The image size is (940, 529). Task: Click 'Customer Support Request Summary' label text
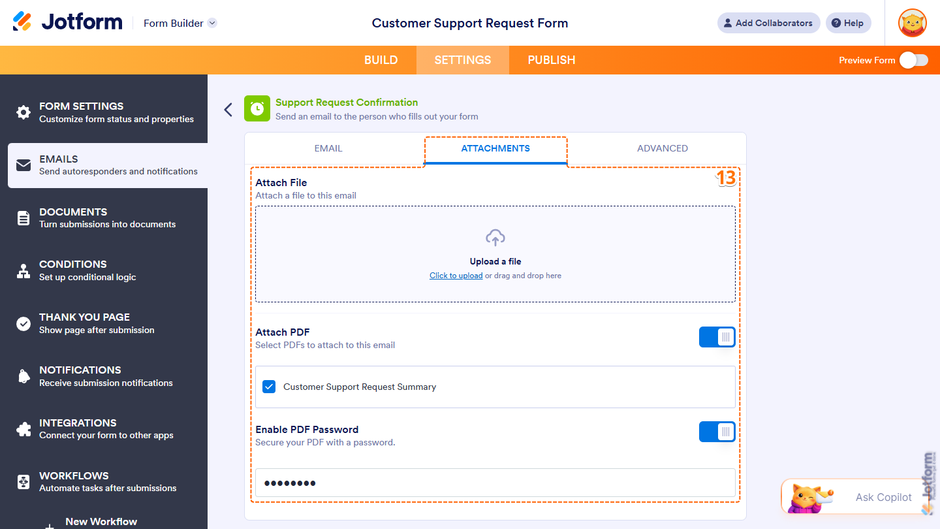click(360, 387)
